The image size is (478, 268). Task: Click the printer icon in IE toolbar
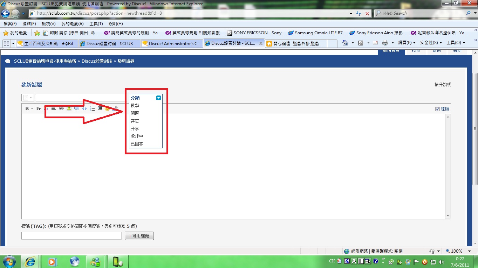(x=385, y=43)
